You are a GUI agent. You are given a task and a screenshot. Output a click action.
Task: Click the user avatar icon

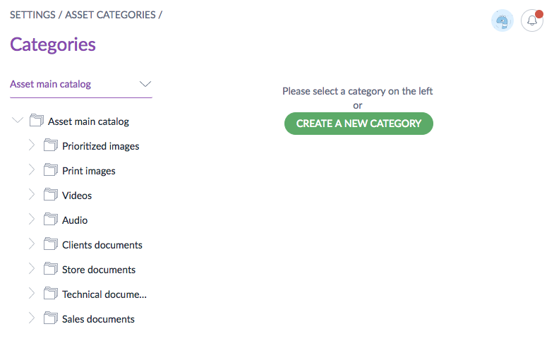click(x=502, y=20)
